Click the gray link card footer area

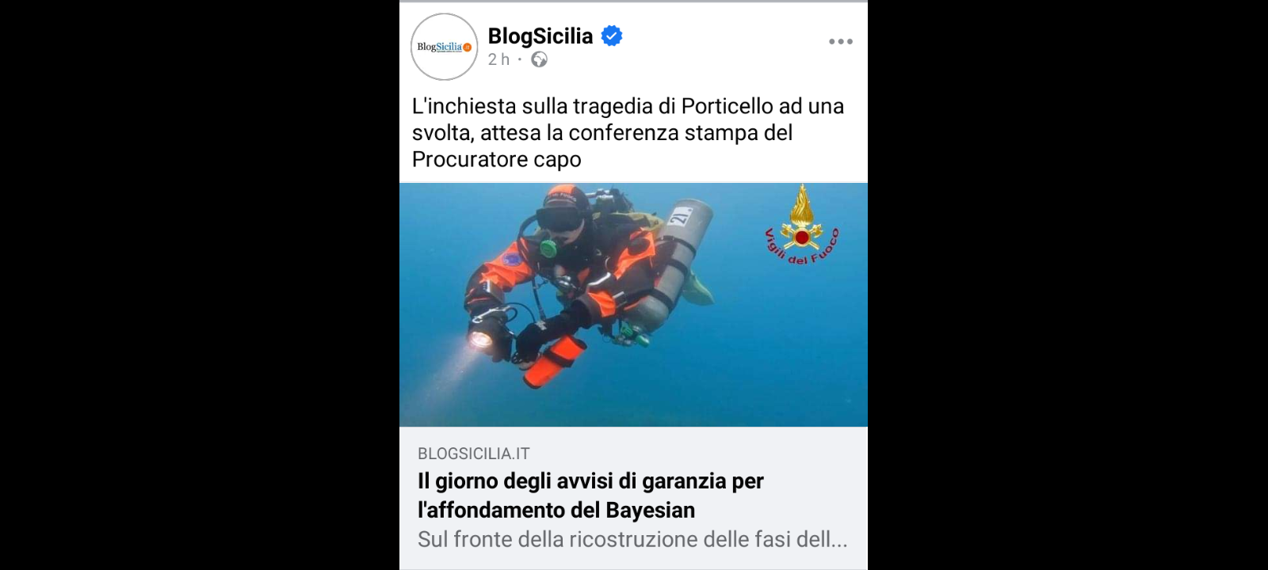click(633, 498)
